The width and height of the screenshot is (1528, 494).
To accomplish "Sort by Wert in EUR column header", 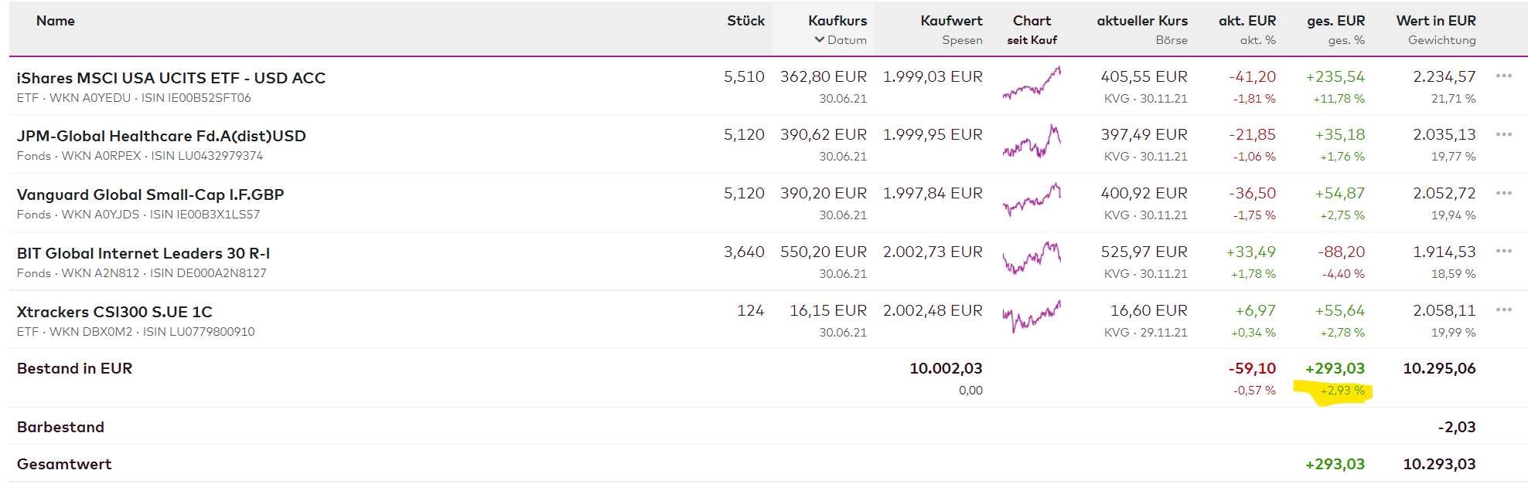I will pyautogui.click(x=1435, y=21).
